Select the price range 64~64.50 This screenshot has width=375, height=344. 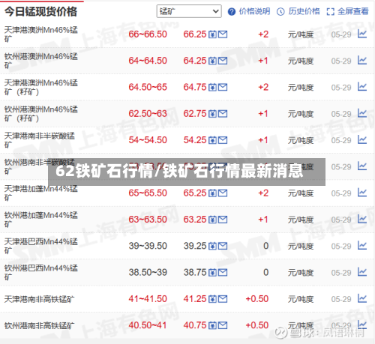(x=148, y=61)
